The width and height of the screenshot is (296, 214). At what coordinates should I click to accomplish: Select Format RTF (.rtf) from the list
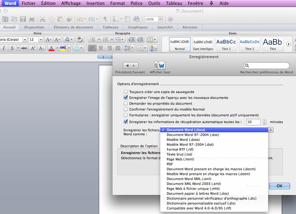coord(214,149)
